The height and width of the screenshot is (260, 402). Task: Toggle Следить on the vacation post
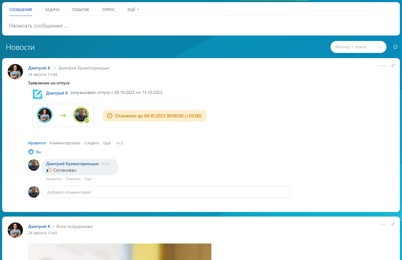(x=92, y=143)
